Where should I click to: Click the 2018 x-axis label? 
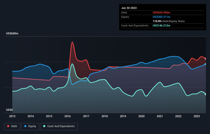pos(105,116)
